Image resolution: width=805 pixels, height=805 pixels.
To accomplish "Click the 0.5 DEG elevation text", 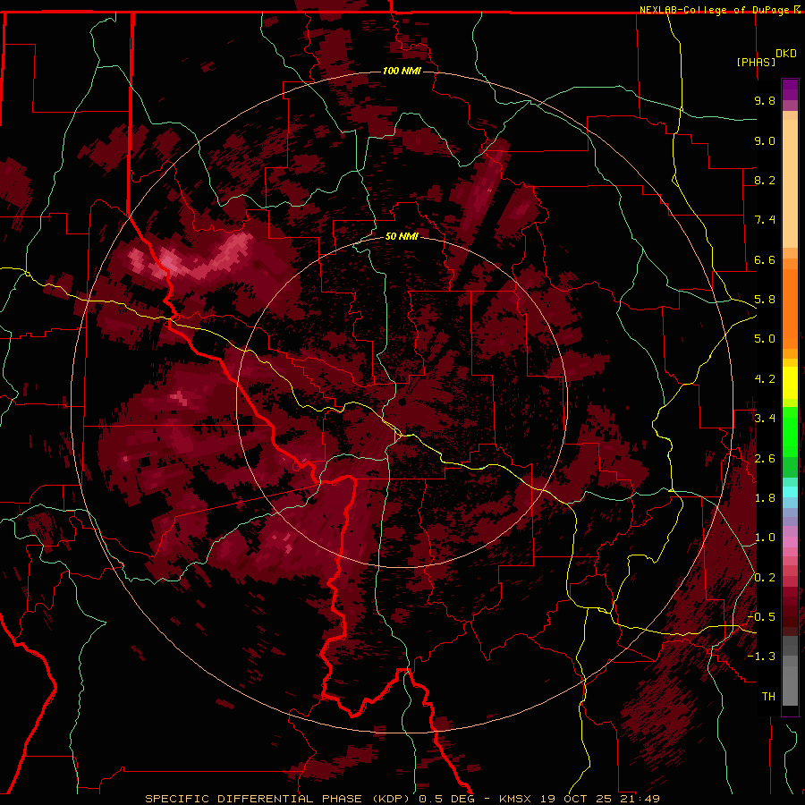I will click(448, 799).
